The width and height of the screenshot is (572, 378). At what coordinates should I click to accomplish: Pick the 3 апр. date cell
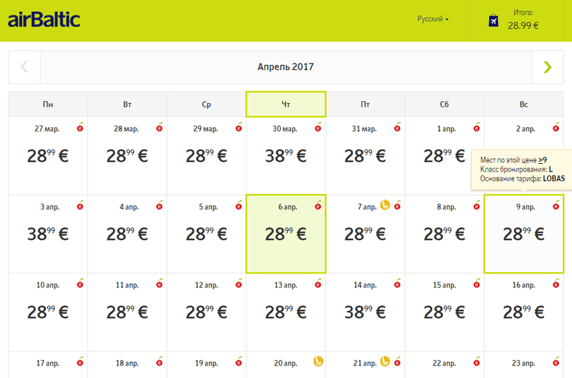click(47, 234)
